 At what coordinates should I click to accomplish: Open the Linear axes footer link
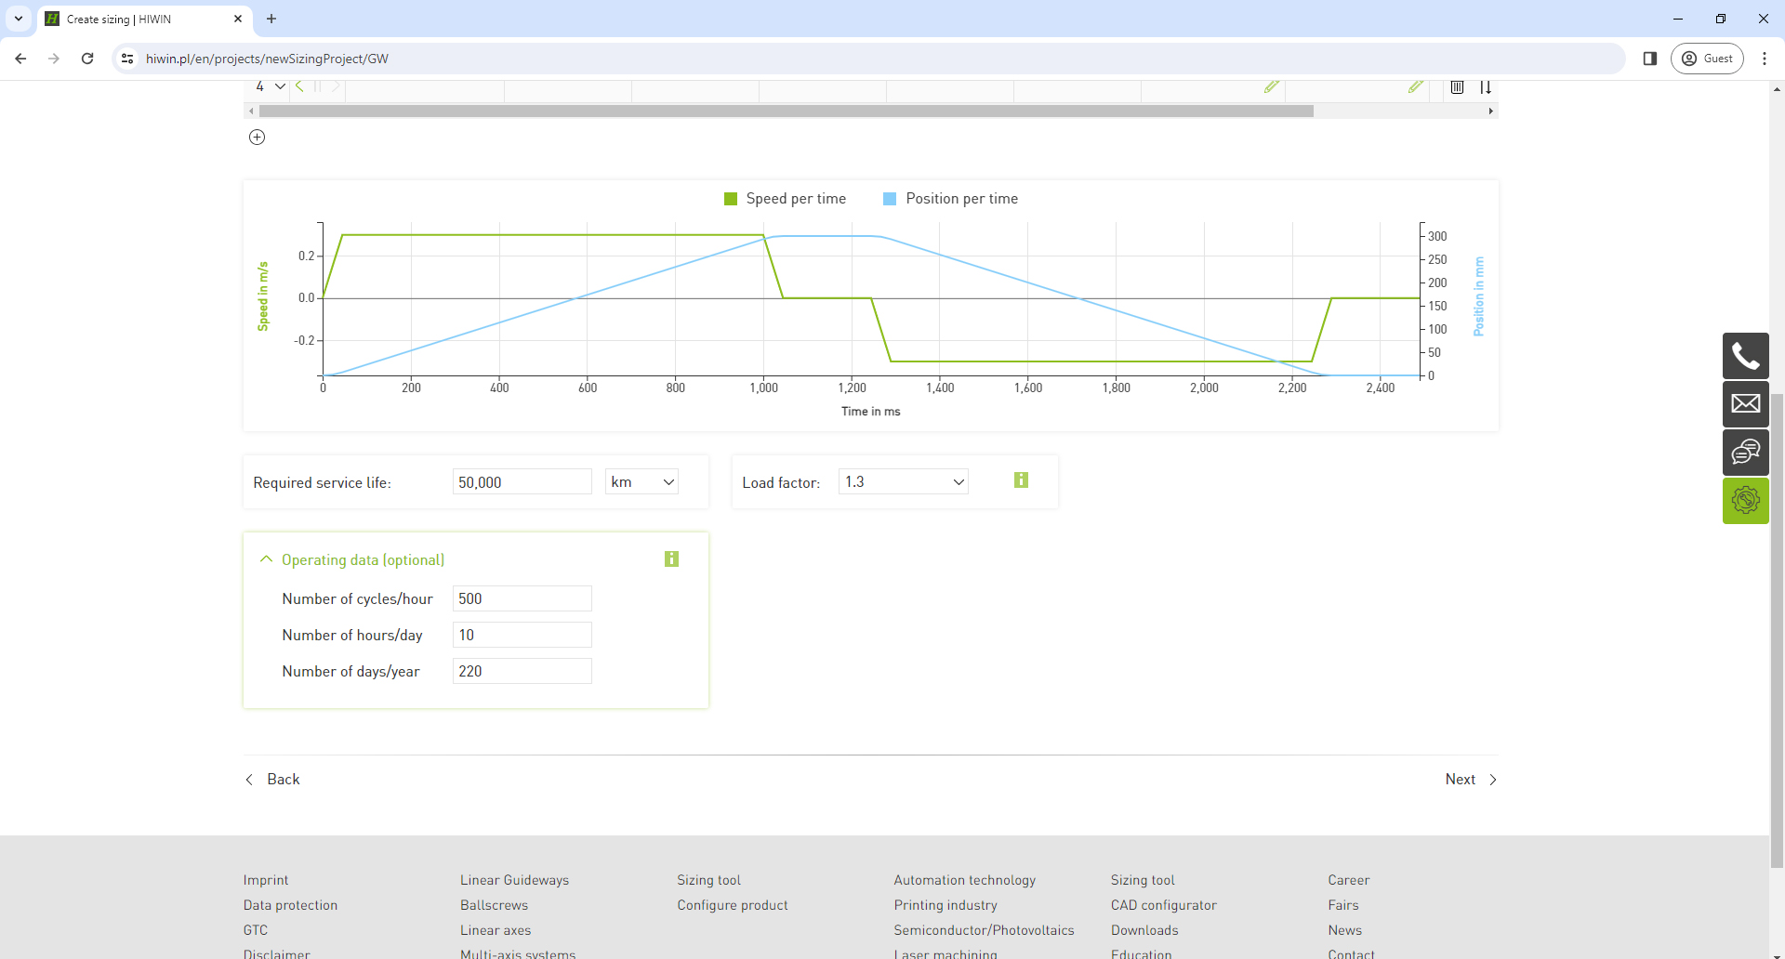[x=496, y=930]
